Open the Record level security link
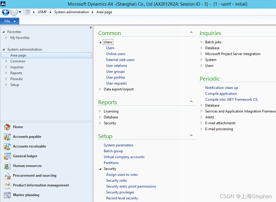The image size is (276, 202). click(122, 198)
